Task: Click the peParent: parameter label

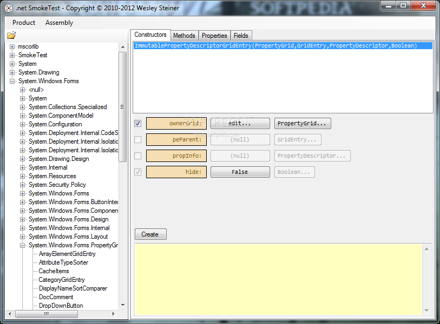Action: [176, 139]
